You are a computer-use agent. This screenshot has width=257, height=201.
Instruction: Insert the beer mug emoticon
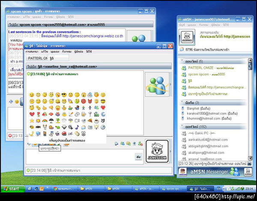pos(84,114)
